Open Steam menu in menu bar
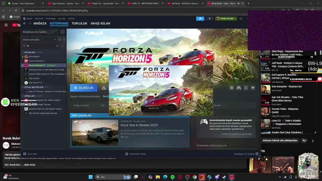The height and width of the screenshot is (181, 322). [29, 19]
